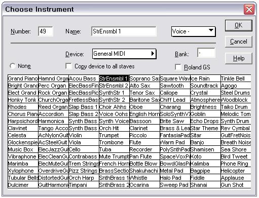Choose Helicopter sound

236,171
